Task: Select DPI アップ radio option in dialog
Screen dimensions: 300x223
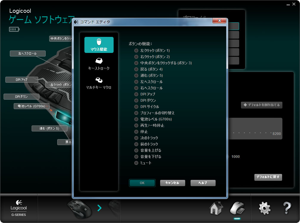Action: (x=136, y=94)
